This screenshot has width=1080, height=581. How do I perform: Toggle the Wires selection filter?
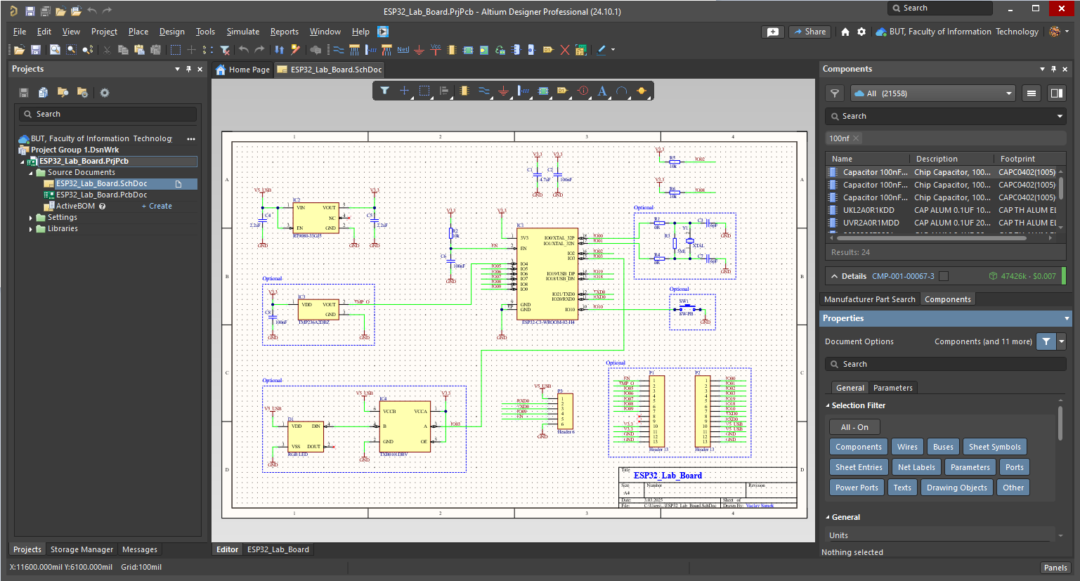click(x=906, y=447)
